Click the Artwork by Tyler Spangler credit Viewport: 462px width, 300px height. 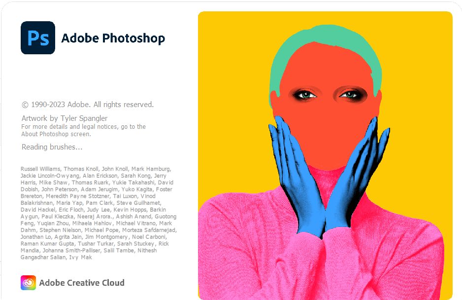pos(65,118)
